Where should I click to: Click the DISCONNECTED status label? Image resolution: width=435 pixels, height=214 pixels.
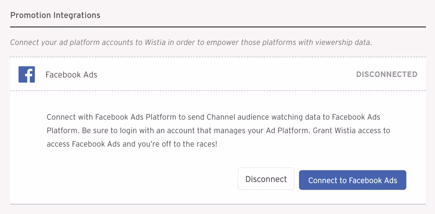tap(387, 74)
